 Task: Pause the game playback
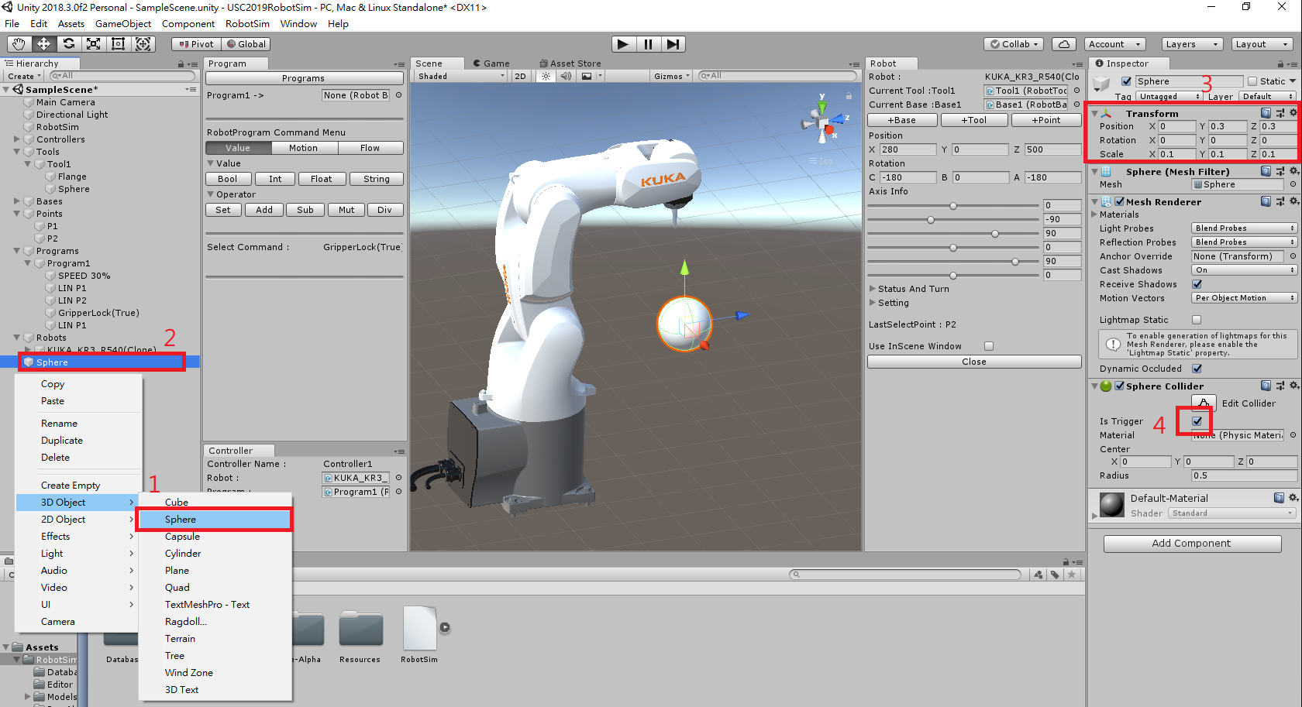tap(648, 44)
